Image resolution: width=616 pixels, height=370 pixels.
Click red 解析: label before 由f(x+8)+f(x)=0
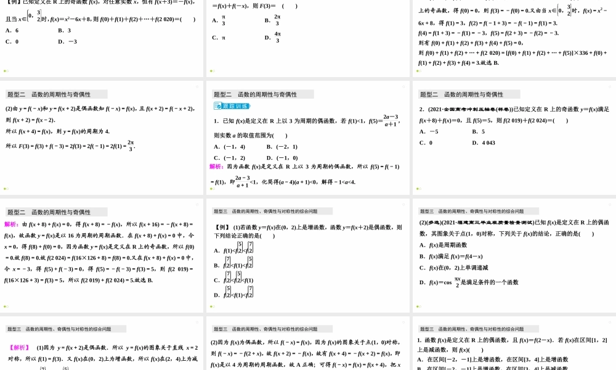click(12, 224)
